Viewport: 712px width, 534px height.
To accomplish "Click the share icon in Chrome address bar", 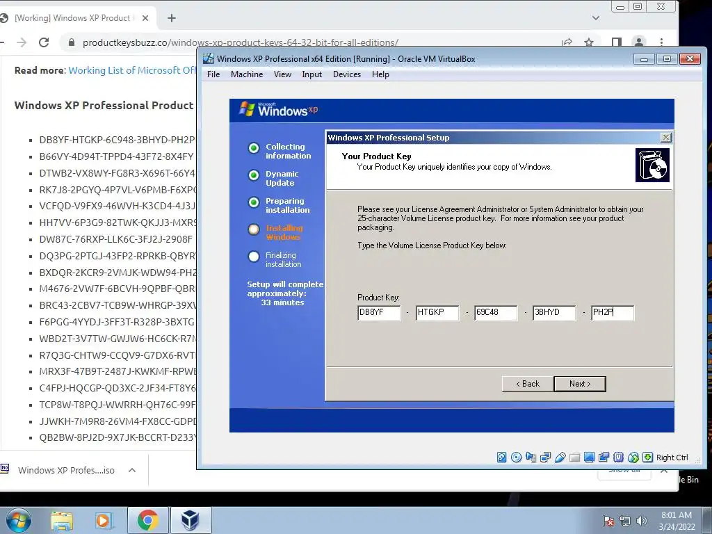I will tap(567, 42).
